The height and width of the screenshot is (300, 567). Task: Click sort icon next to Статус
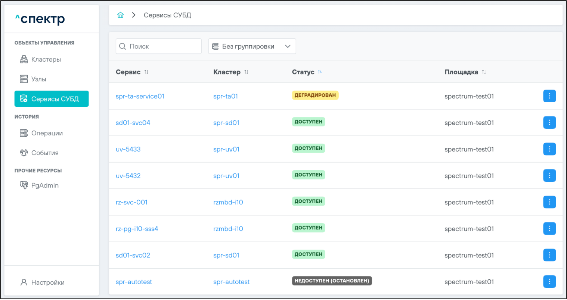click(320, 72)
